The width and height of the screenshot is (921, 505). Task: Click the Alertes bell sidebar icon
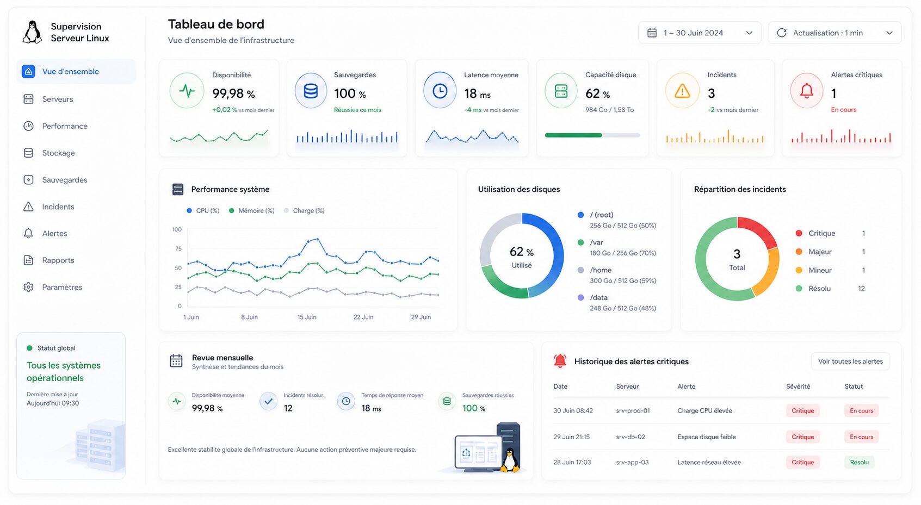[28, 233]
